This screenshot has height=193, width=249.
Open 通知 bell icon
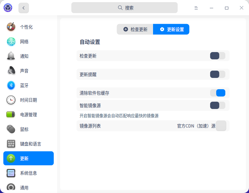(x=11, y=56)
